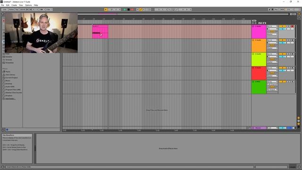Viewport: 302px width, 170px height.
Task: Select the pink 1 Audio track header
Action: tap(259, 32)
